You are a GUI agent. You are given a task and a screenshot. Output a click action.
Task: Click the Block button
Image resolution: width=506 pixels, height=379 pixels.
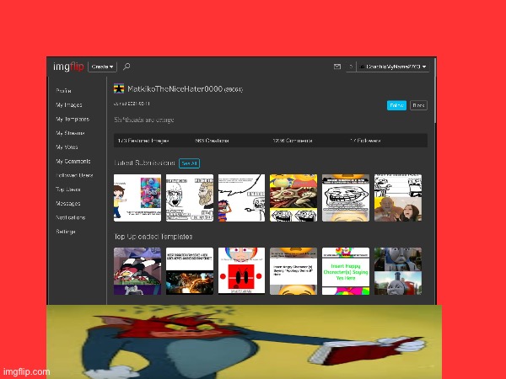(418, 105)
